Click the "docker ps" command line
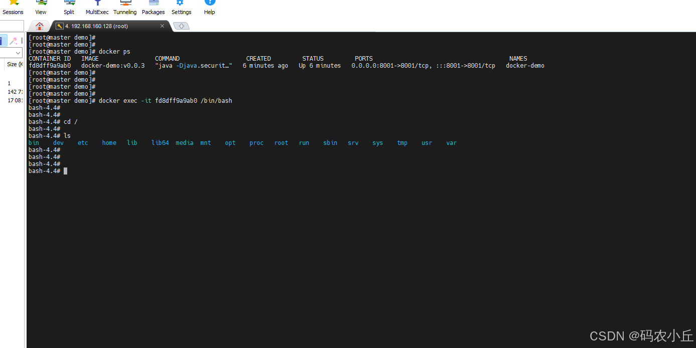 [x=79, y=52]
